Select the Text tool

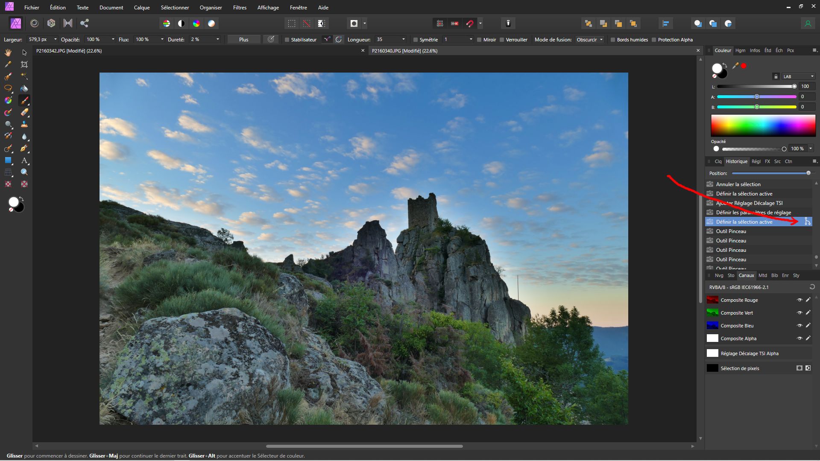coord(24,160)
